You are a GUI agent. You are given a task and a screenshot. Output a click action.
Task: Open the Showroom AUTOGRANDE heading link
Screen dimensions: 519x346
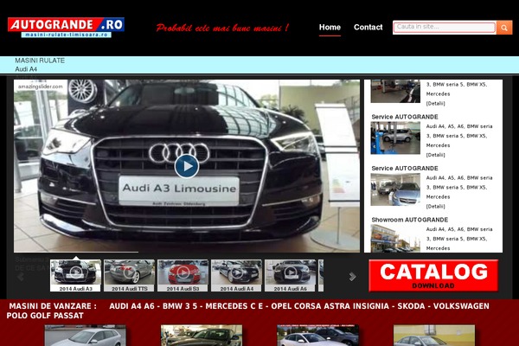(410, 220)
